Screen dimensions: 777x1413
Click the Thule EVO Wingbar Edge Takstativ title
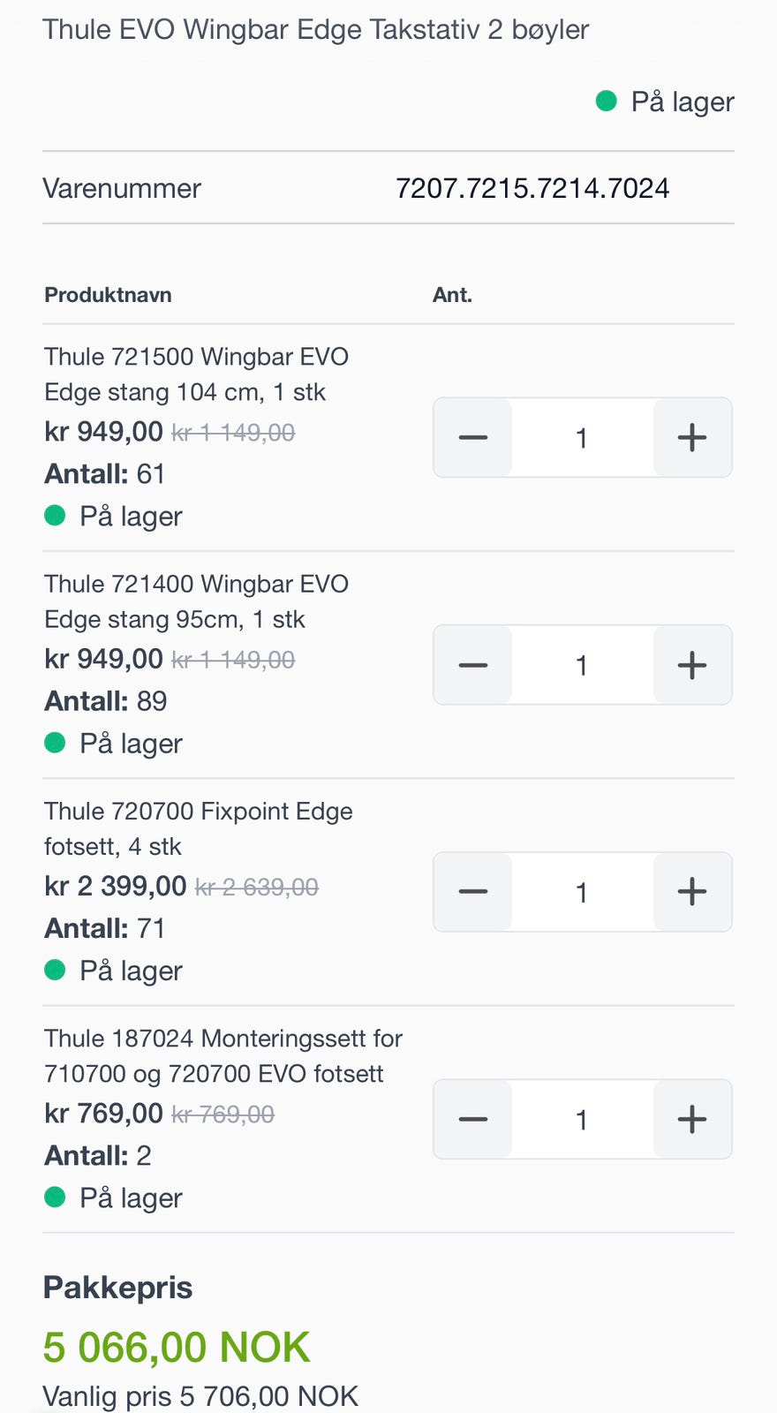(315, 29)
